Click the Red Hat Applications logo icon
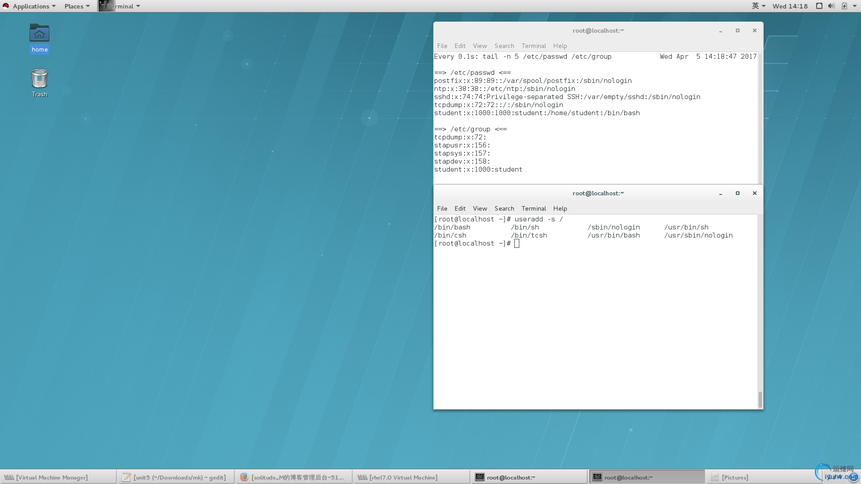 (x=6, y=6)
